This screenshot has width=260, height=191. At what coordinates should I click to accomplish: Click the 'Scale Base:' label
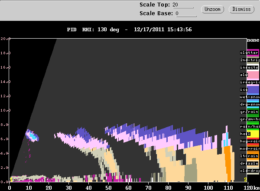click(x=156, y=13)
